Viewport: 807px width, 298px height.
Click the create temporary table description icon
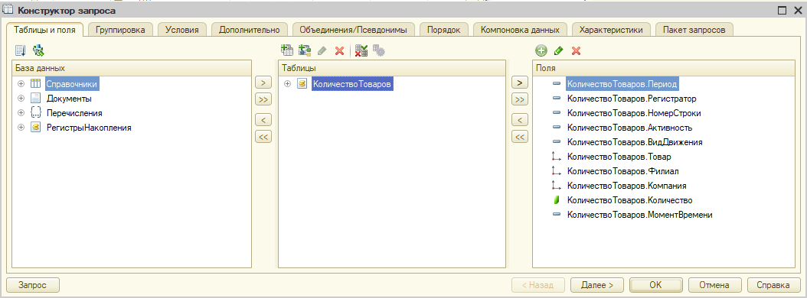(287, 50)
